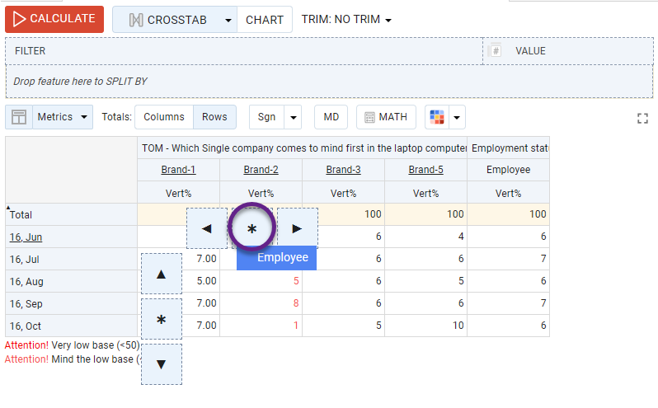Click the right arrow drop zone
Image resolution: width=658 pixels, height=408 pixels.
click(298, 228)
